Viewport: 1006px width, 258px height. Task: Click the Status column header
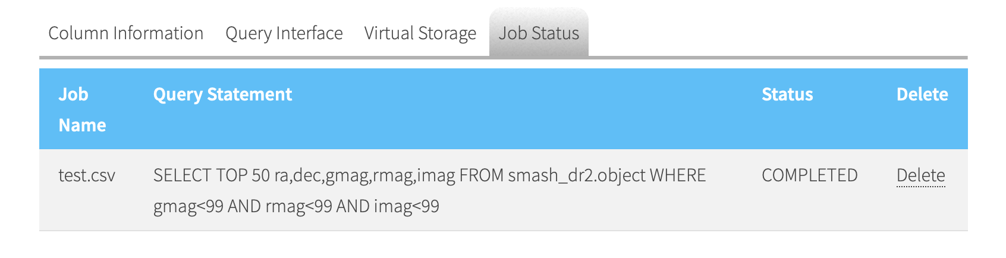pyautogui.click(x=787, y=95)
